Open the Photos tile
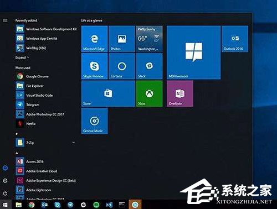This screenshot has width=277, height=209. (x=122, y=39)
